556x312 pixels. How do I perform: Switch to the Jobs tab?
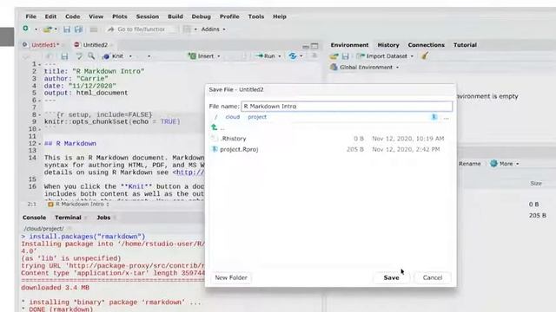(103, 218)
